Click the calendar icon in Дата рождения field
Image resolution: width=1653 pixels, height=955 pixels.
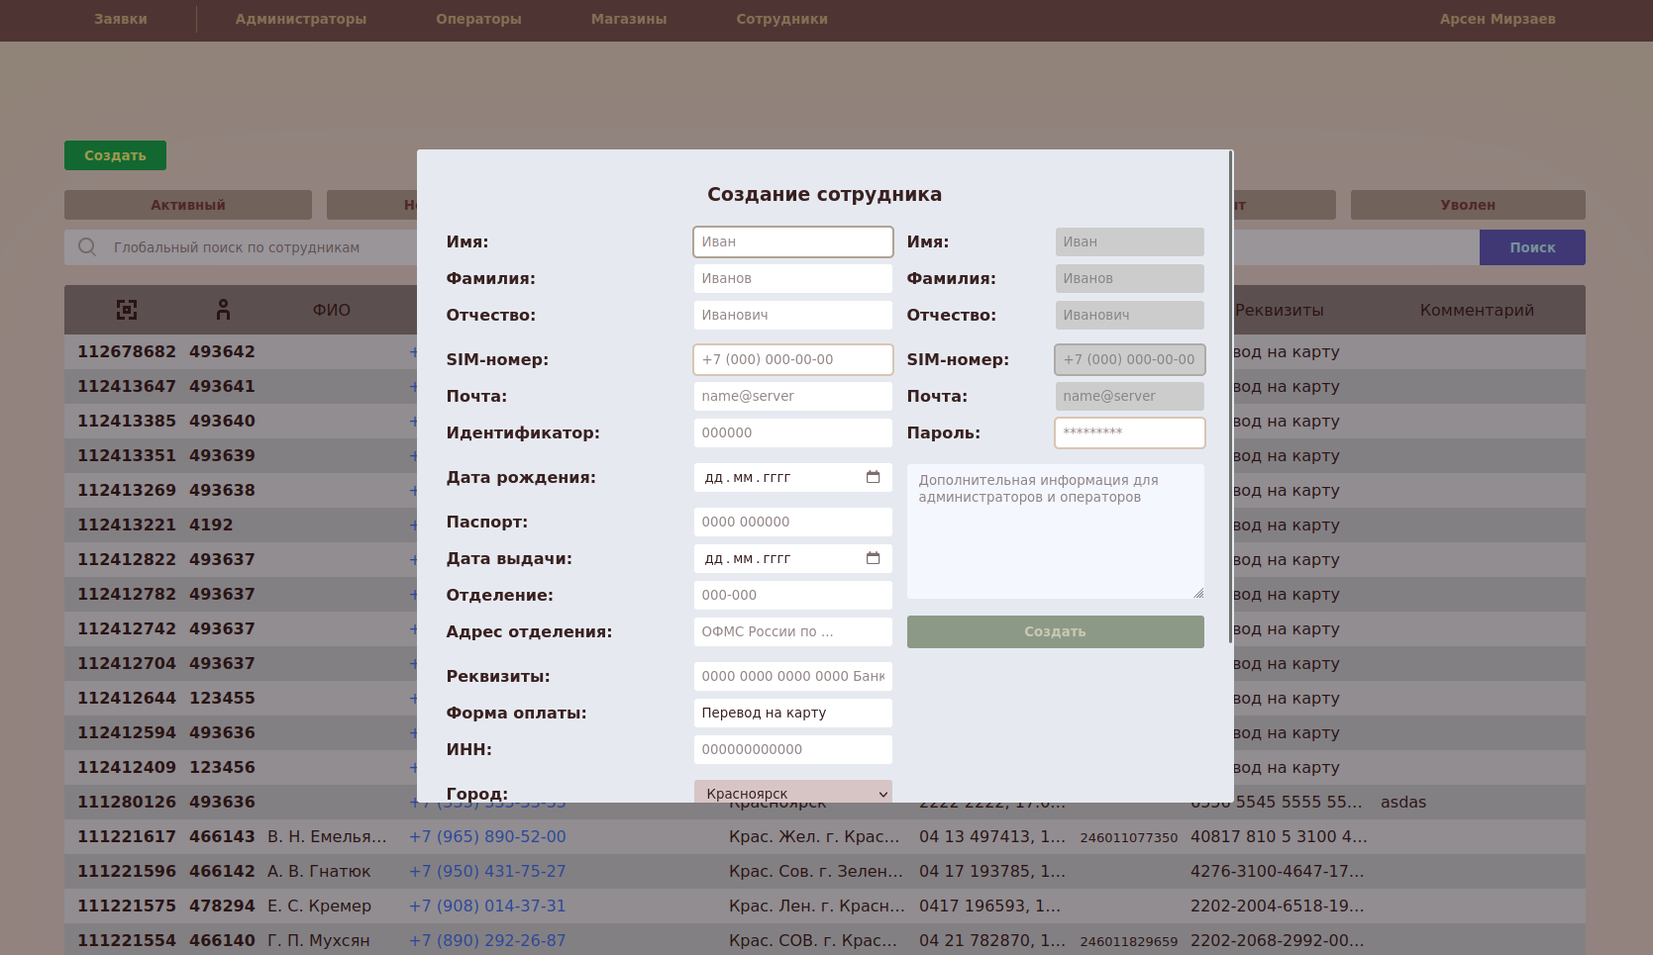[873, 477]
